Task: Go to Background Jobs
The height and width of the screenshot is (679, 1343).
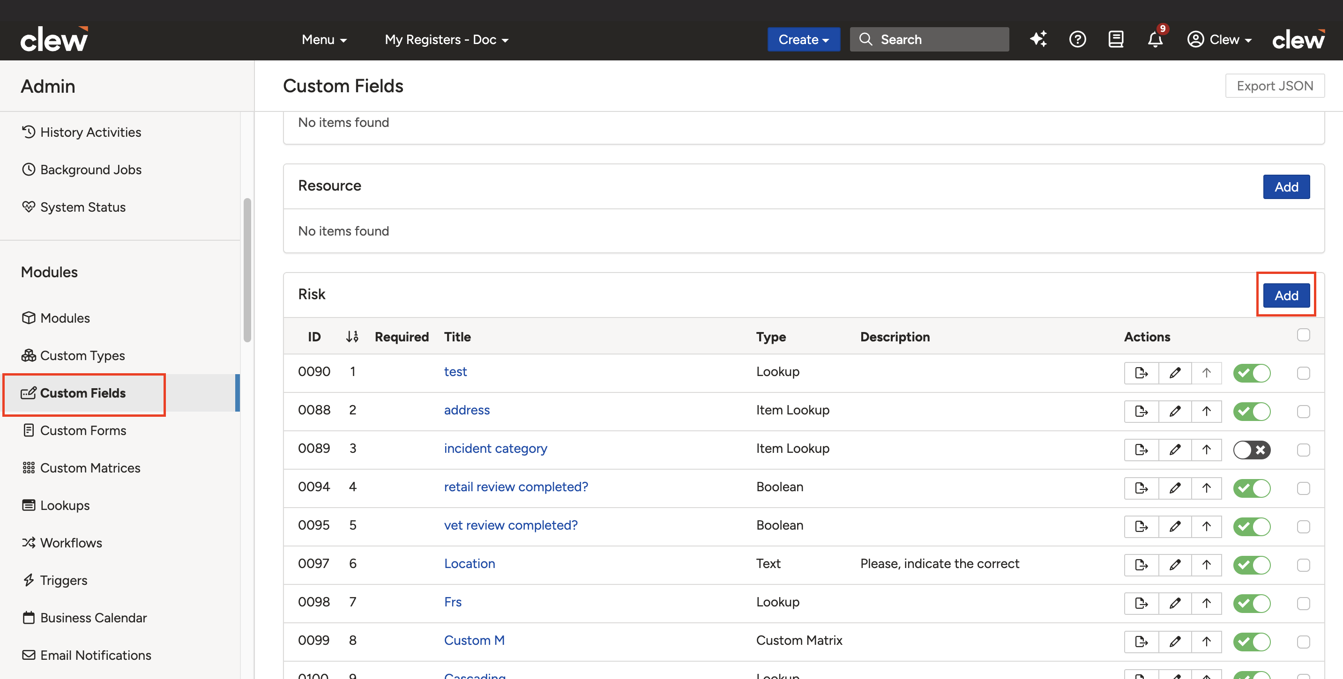Action: click(82, 170)
